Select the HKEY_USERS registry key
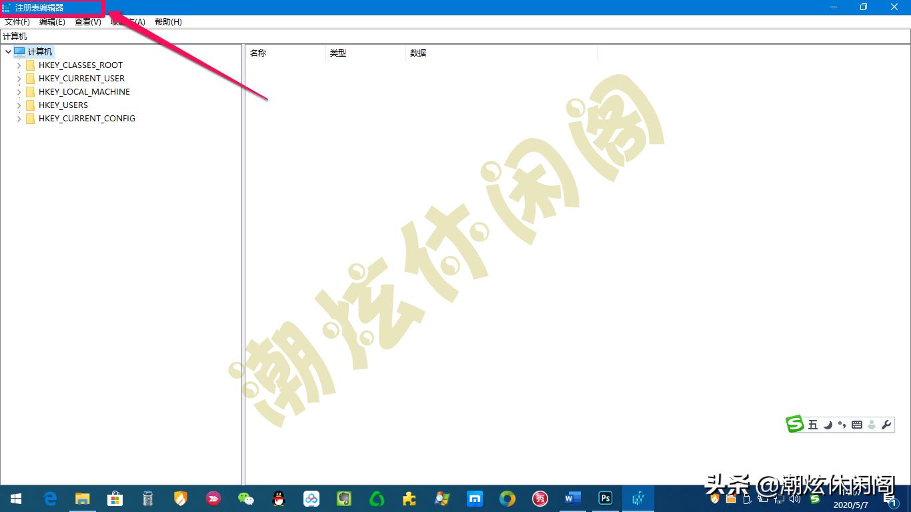The image size is (911, 512). tap(63, 105)
